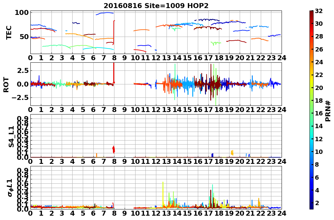Click the ROT y-axis label

click(x=7, y=85)
